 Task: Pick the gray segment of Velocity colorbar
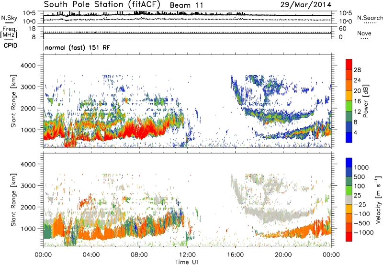(x=349, y=199)
